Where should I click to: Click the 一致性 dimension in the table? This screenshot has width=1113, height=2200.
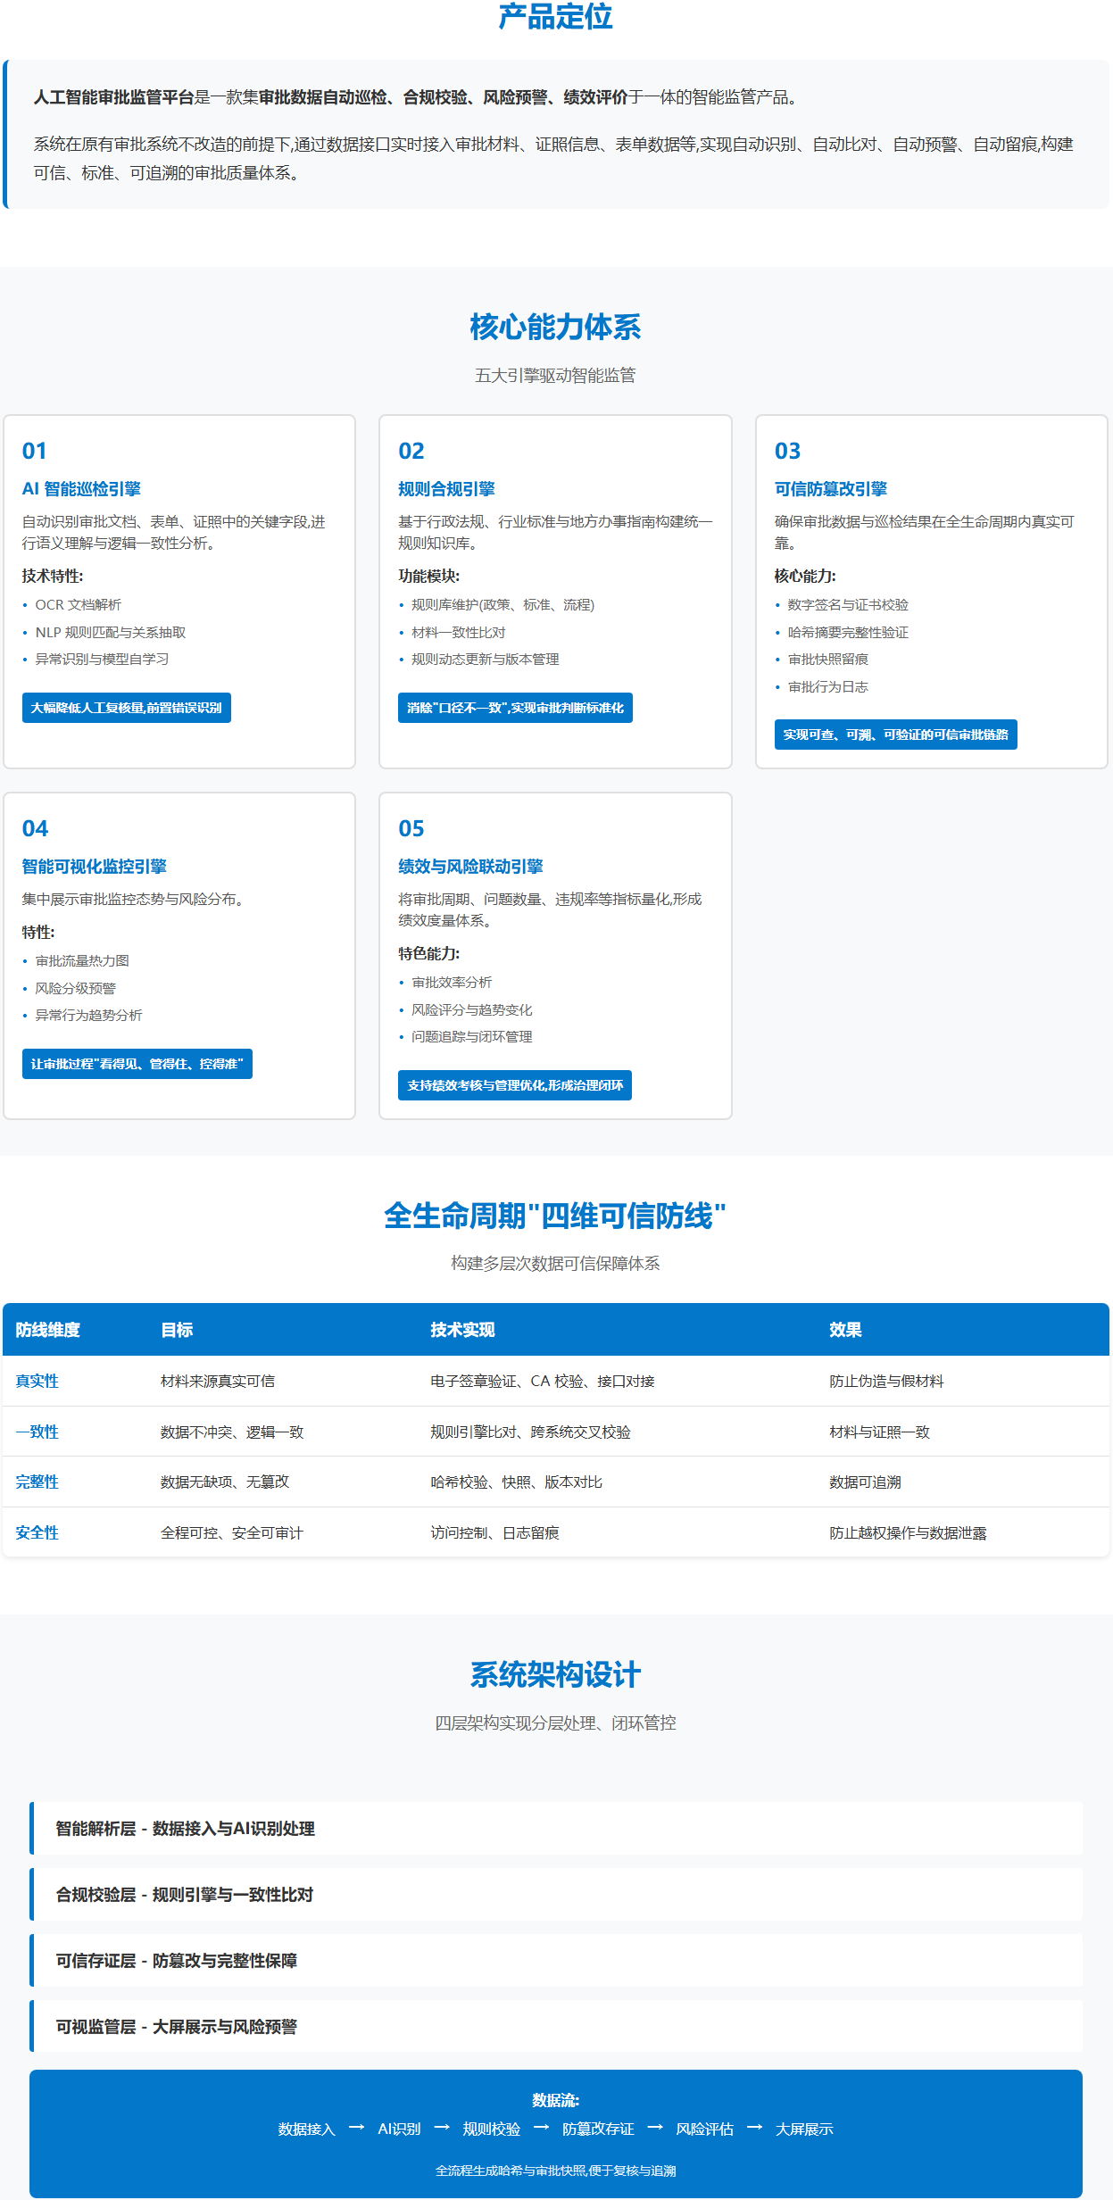click(x=37, y=1432)
